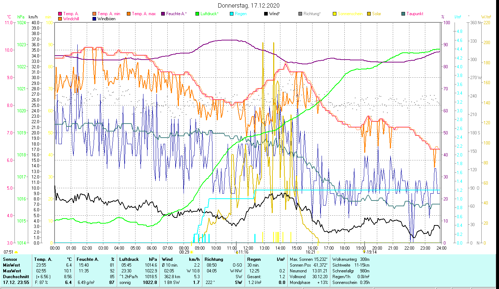The width and height of the screenshot is (499, 289).
Task: Click the Taupunkt legend swatch
Action: pyautogui.click(x=403, y=14)
